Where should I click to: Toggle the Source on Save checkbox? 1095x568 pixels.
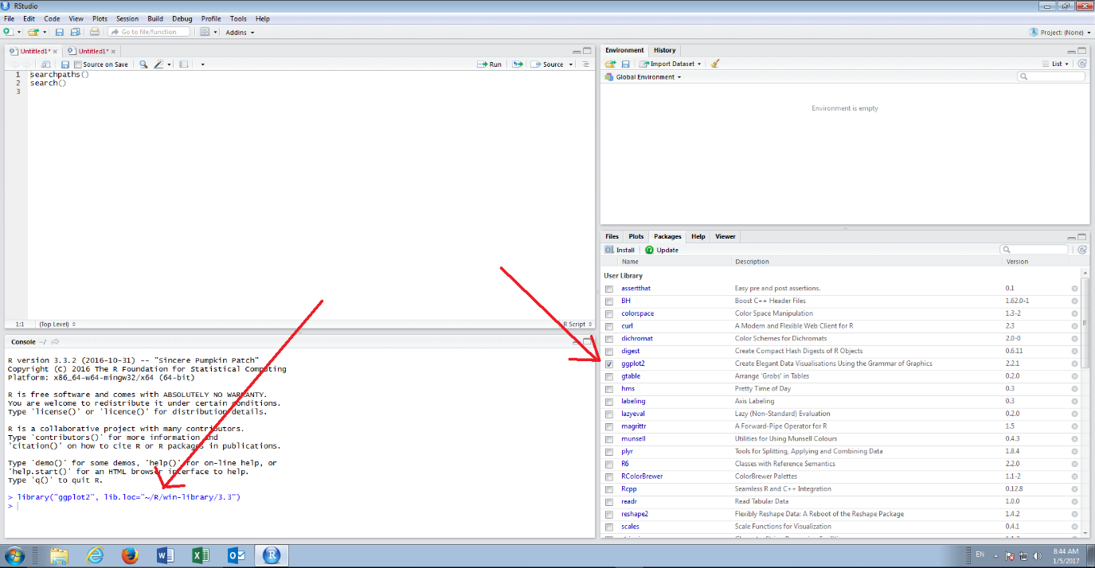[77, 64]
